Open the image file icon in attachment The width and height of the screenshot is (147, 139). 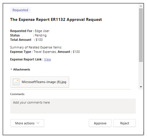pos(16,82)
